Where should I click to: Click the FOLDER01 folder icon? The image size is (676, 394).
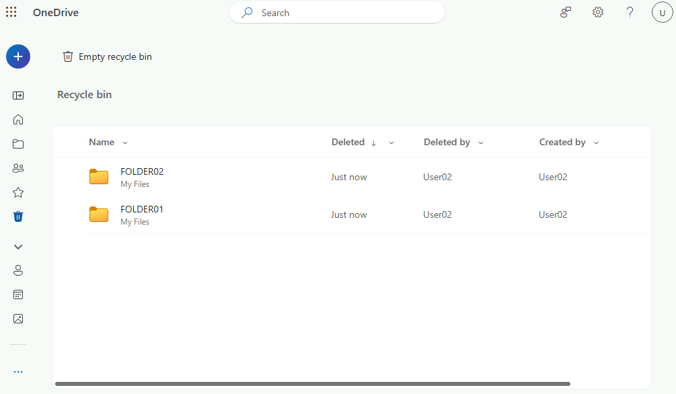pyautogui.click(x=99, y=214)
